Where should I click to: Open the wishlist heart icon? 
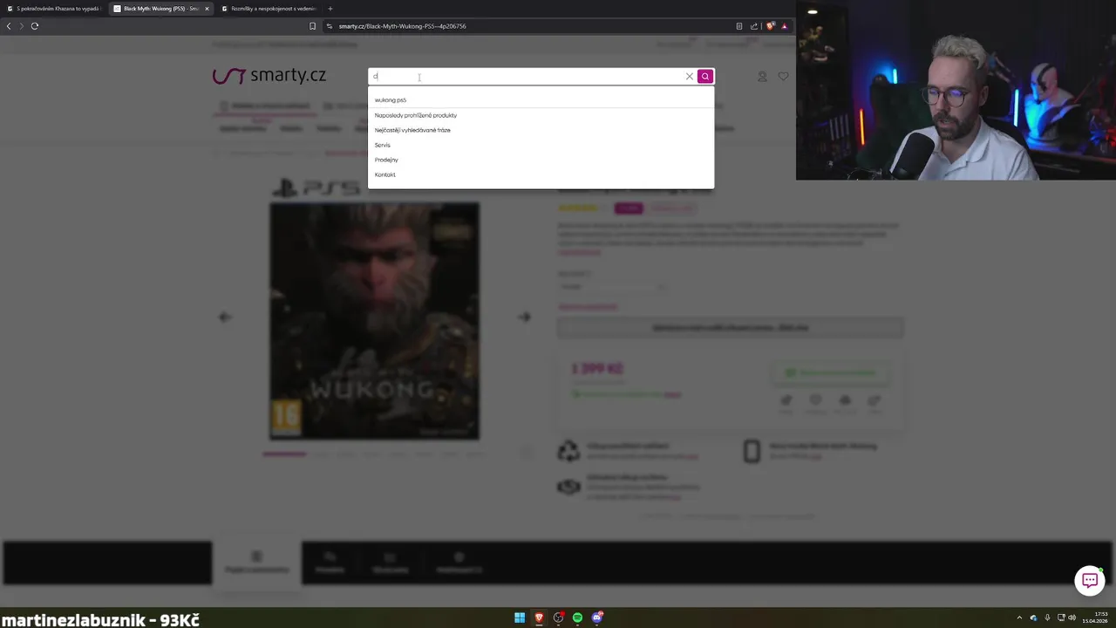pyautogui.click(x=783, y=77)
